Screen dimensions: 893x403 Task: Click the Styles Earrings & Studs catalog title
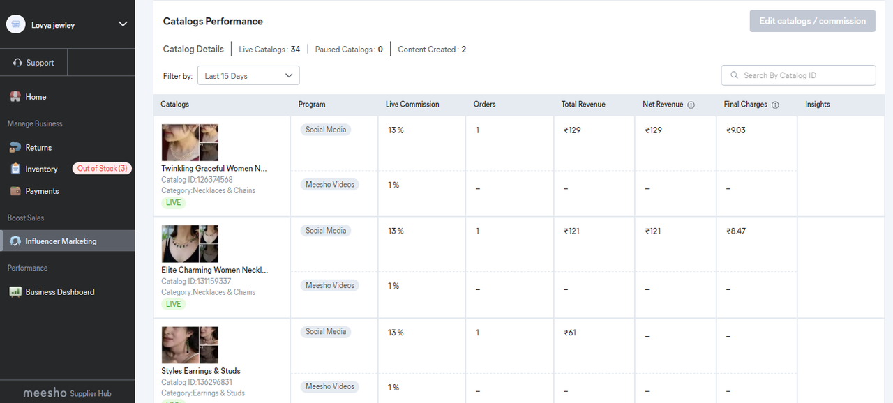click(201, 371)
